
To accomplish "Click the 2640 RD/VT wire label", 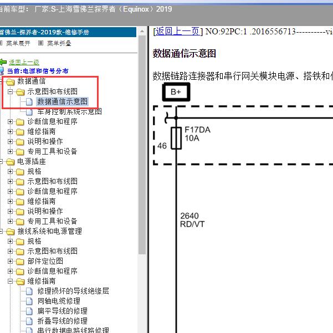I will pyautogui.click(x=192, y=220).
